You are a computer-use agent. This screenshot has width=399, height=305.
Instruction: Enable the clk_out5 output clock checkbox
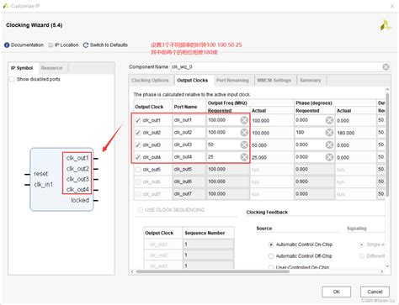138,170
